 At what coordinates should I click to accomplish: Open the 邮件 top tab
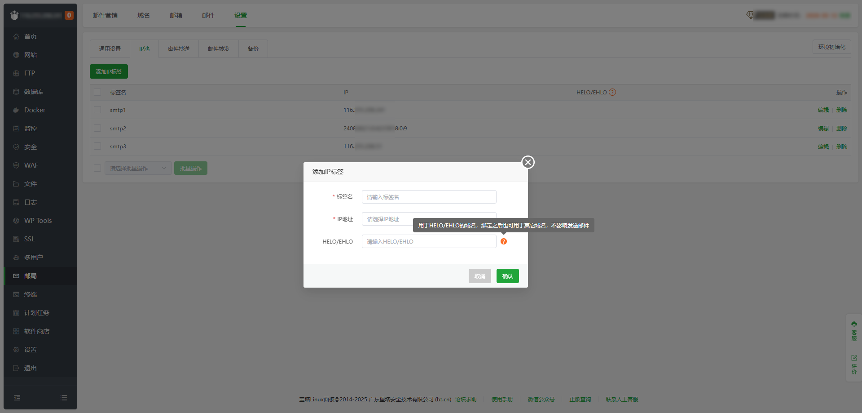208,15
